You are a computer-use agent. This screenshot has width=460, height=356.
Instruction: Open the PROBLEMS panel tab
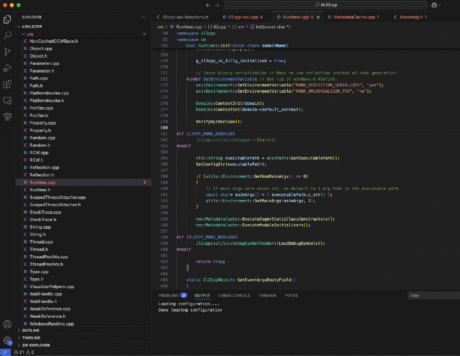pos(169,296)
